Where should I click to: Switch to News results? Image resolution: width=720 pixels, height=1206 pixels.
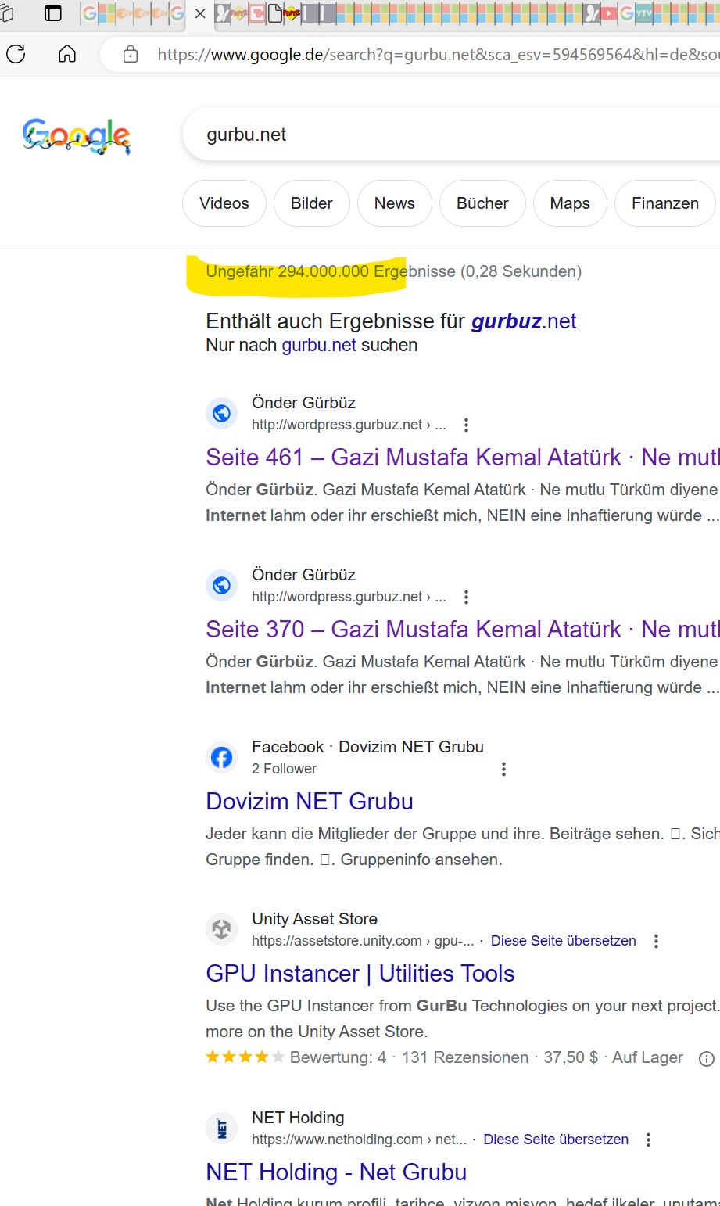(395, 203)
